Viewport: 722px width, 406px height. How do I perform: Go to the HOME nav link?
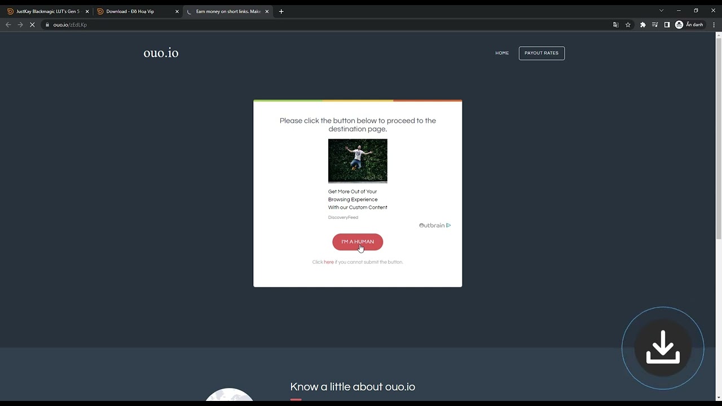pyautogui.click(x=502, y=53)
